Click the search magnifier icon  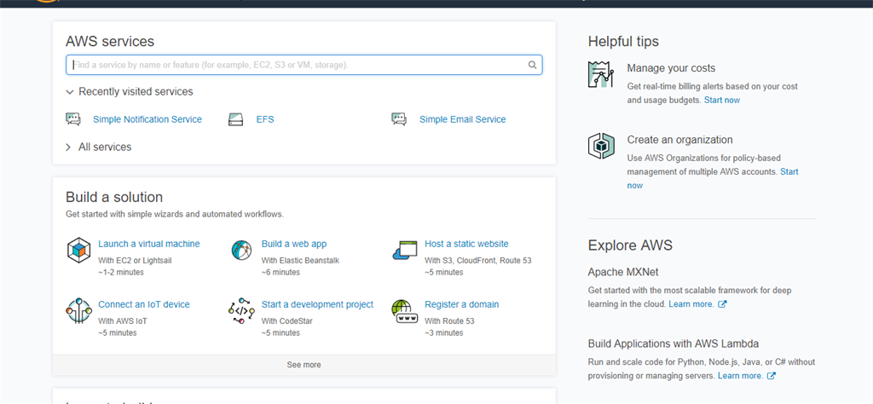[532, 65]
